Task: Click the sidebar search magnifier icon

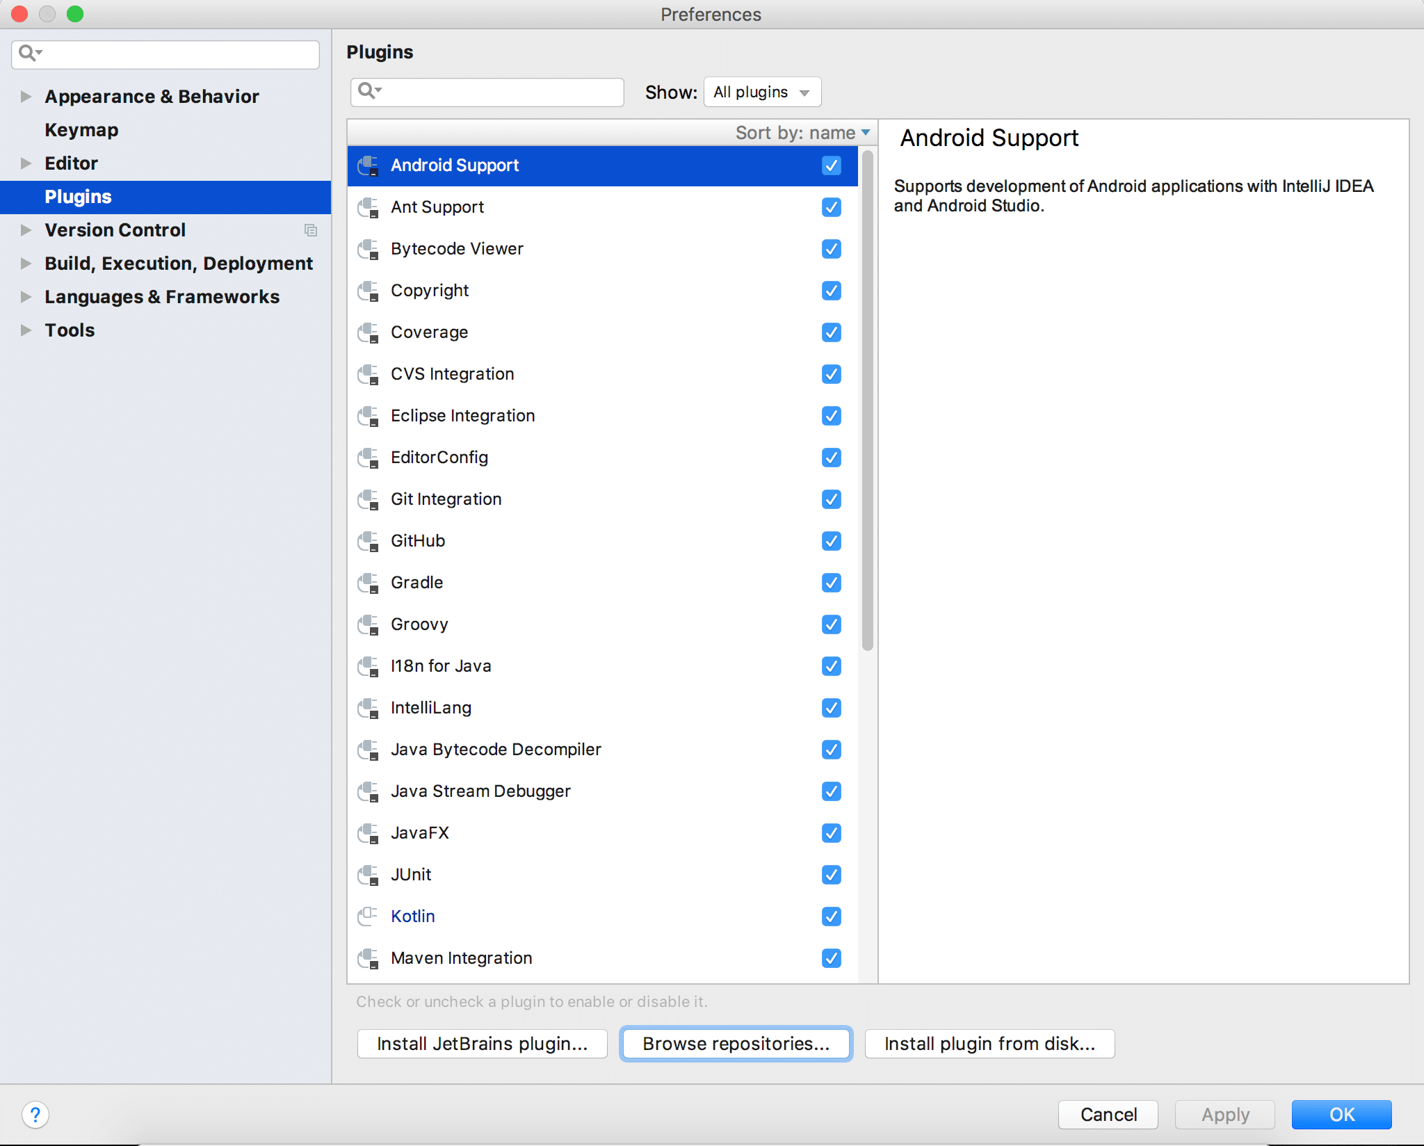Action: click(x=29, y=54)
